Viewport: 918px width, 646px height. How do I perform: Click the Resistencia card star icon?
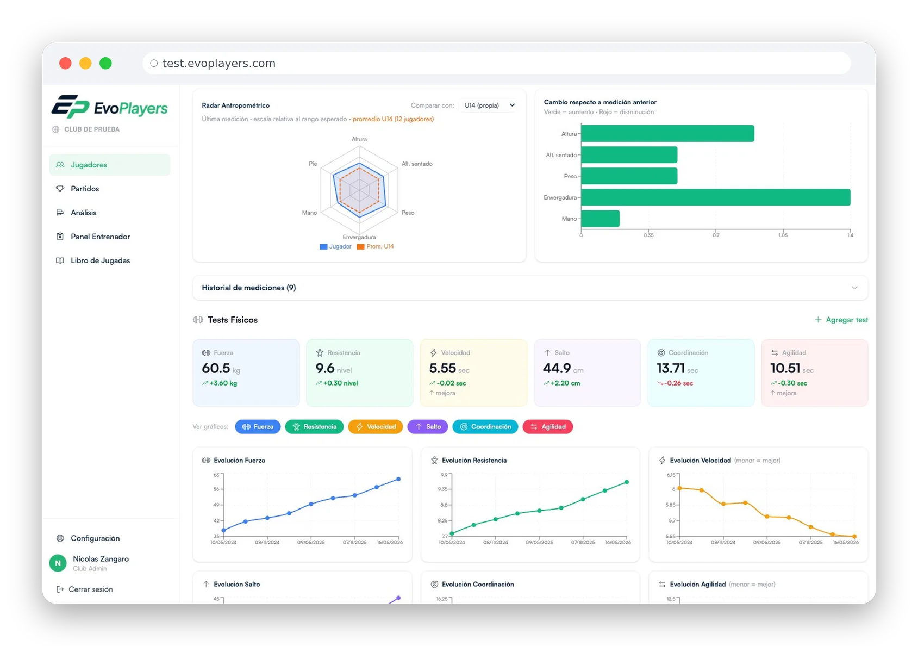pos(320,353)
